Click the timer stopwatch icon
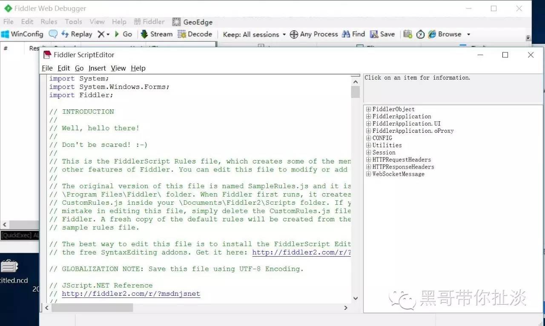 [420, 34]
